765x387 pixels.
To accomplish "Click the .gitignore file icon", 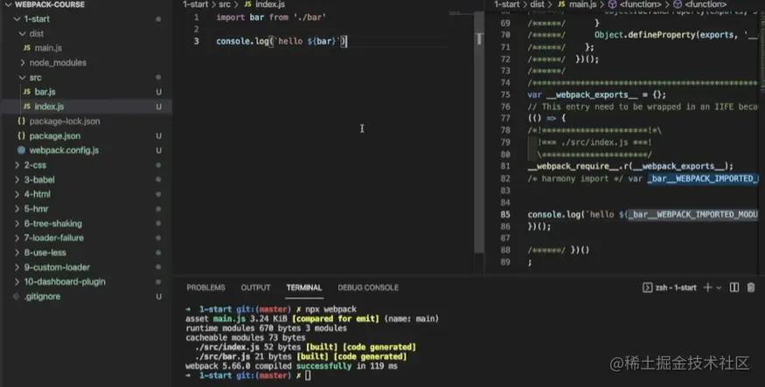I will [x=16, y=296].
